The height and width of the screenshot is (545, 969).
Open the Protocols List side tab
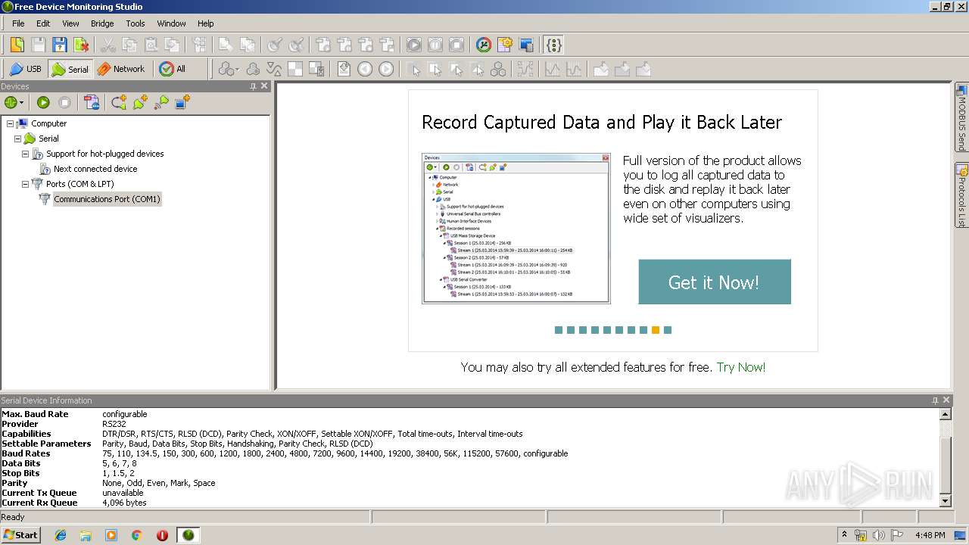[962, 195]
